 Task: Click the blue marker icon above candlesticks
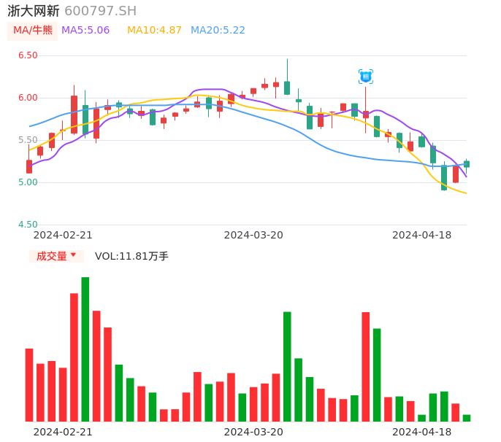pos(366,77)
